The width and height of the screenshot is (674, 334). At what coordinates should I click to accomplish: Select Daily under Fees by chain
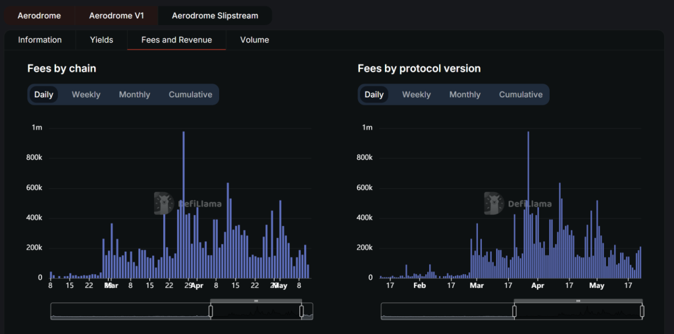(44, 95)
